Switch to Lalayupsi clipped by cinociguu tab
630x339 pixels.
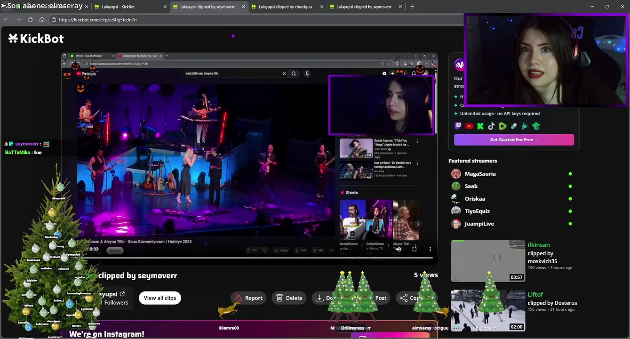pyautogui.click(x=287, y=7)
